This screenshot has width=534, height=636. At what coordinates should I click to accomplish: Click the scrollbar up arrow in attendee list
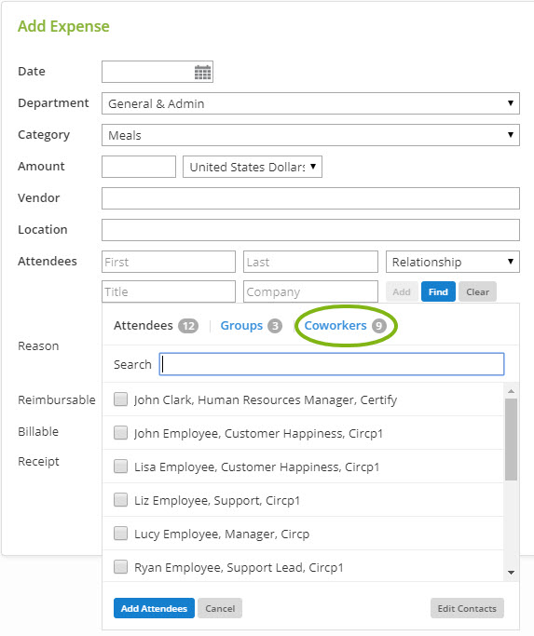point(512,391)
